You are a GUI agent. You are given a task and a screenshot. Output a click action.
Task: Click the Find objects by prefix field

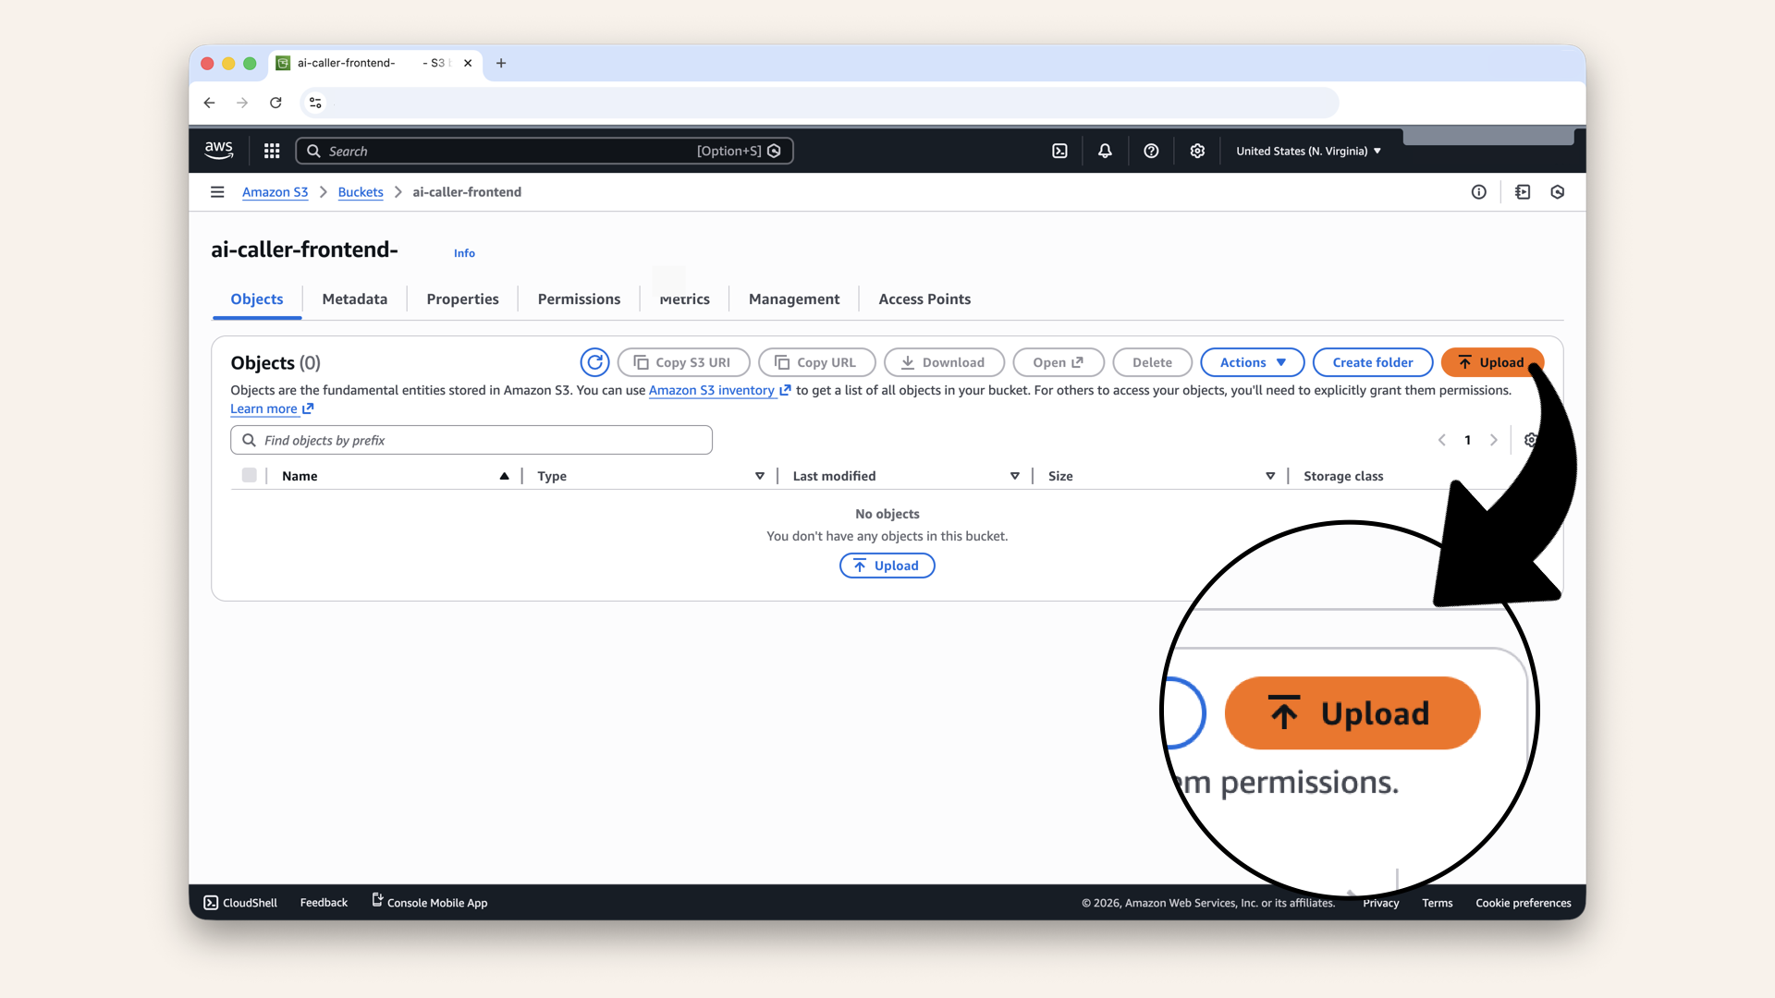(x=471, y=440)
